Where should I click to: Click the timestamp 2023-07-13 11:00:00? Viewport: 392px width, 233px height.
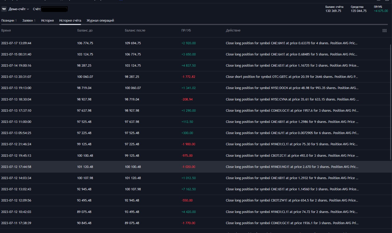click(x=16, y=122)
